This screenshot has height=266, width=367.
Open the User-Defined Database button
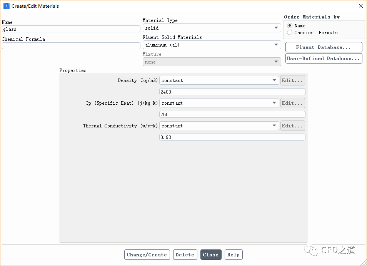[324, 59]
